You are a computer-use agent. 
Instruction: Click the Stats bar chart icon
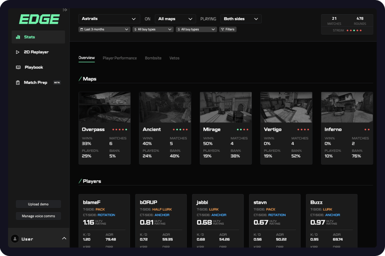[18, 37]
